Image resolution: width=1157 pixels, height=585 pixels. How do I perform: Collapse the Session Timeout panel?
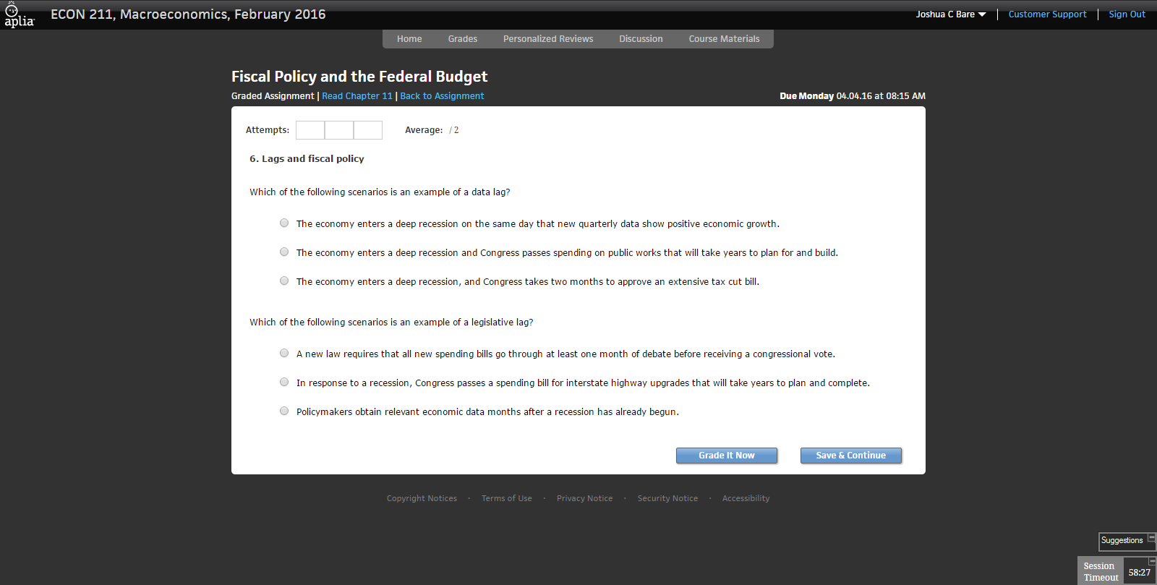1152,561
